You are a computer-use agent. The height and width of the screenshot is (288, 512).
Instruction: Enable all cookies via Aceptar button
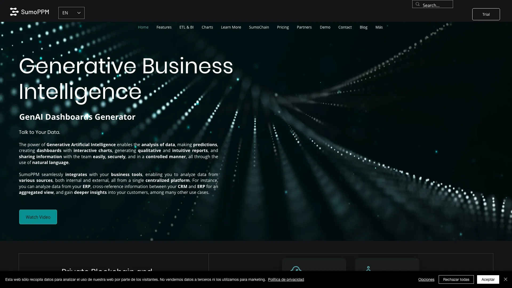(x=488, y=279)
